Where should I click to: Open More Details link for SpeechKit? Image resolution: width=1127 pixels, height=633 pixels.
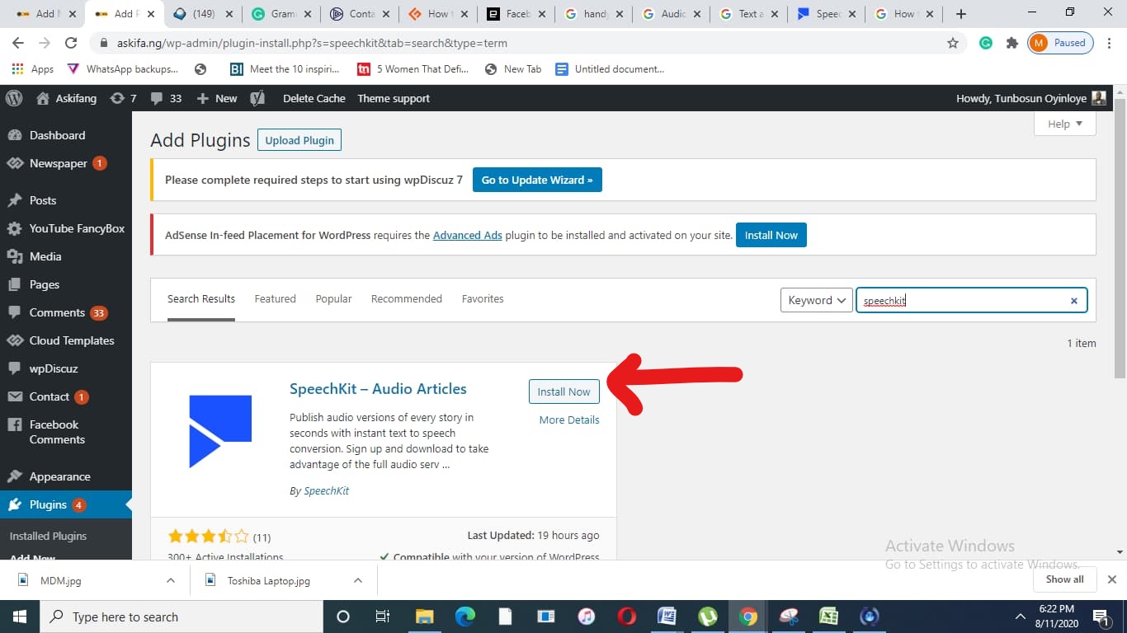(568, 420)
